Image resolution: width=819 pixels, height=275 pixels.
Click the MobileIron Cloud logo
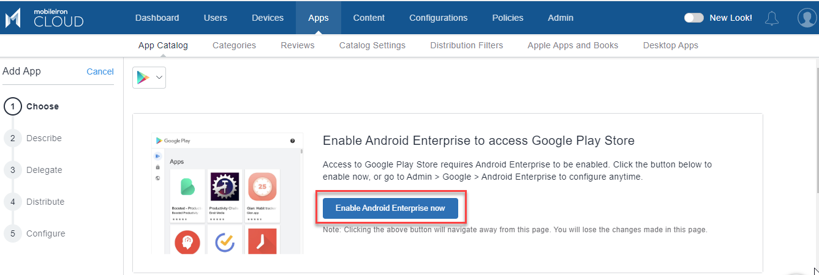(x=44, y=18)
